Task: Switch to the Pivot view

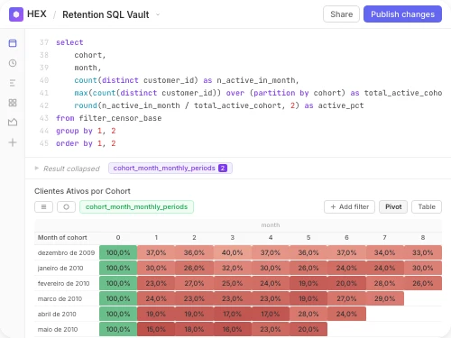Action: pos(393,206)
